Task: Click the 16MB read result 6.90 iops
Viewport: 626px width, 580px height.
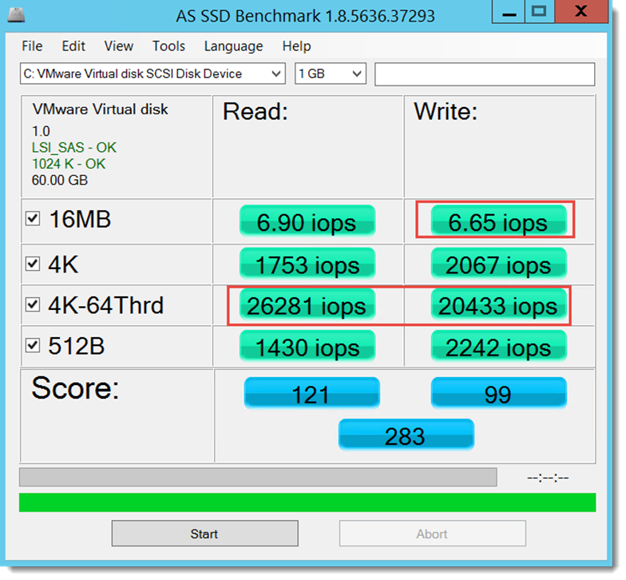Action: pos(307,220)
